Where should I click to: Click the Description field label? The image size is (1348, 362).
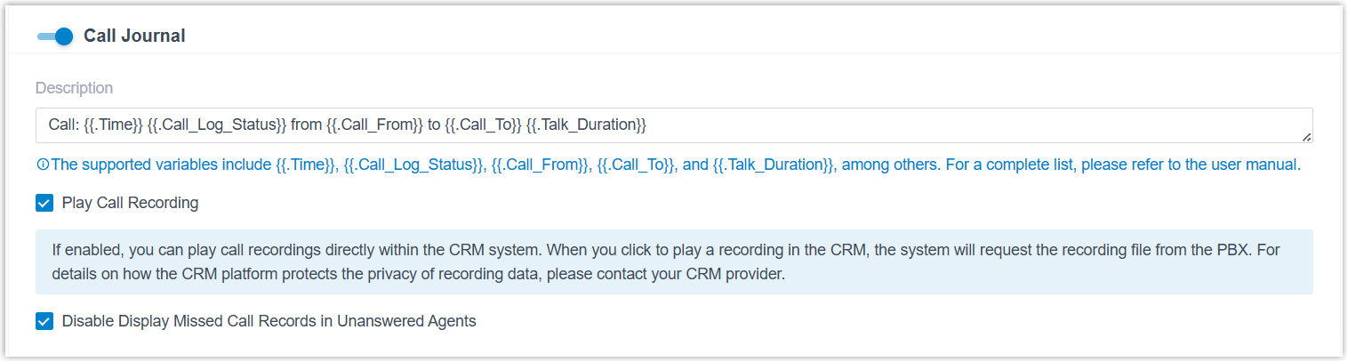click(x=74, y=88)
